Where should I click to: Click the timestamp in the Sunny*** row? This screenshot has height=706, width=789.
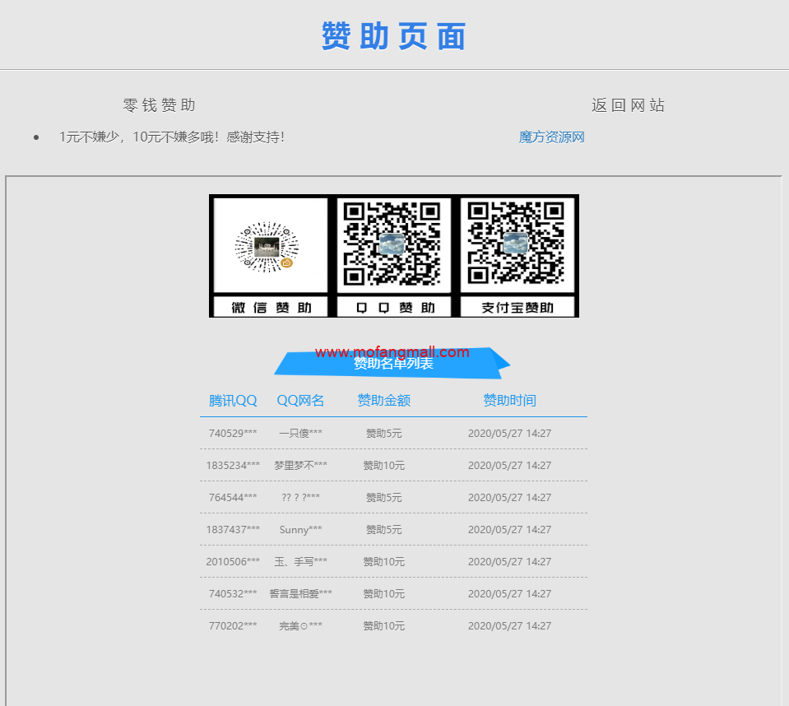510,530
